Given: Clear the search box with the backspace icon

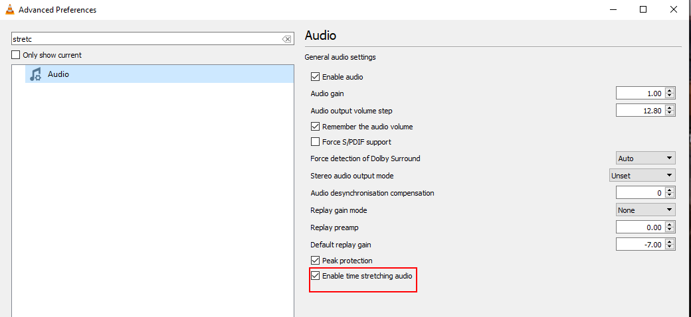Looking at the screenshot, I should [286, 39].
